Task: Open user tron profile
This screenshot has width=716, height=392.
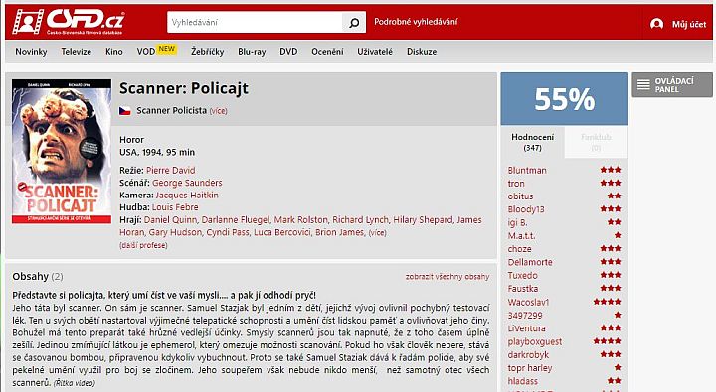Action: (x=516, y=184)
